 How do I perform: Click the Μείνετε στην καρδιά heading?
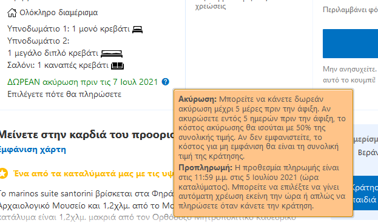[x=87, y=135]
